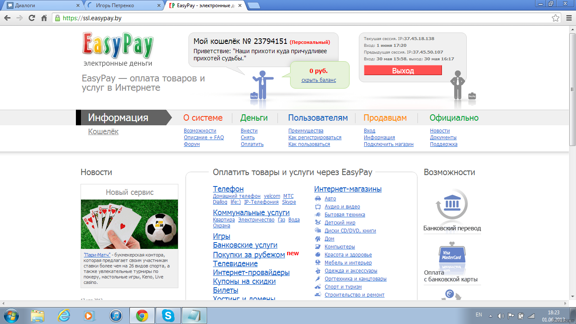576x324 pixels.
Task: Click the Подключить магазин link
Action: tap(389, 144)
